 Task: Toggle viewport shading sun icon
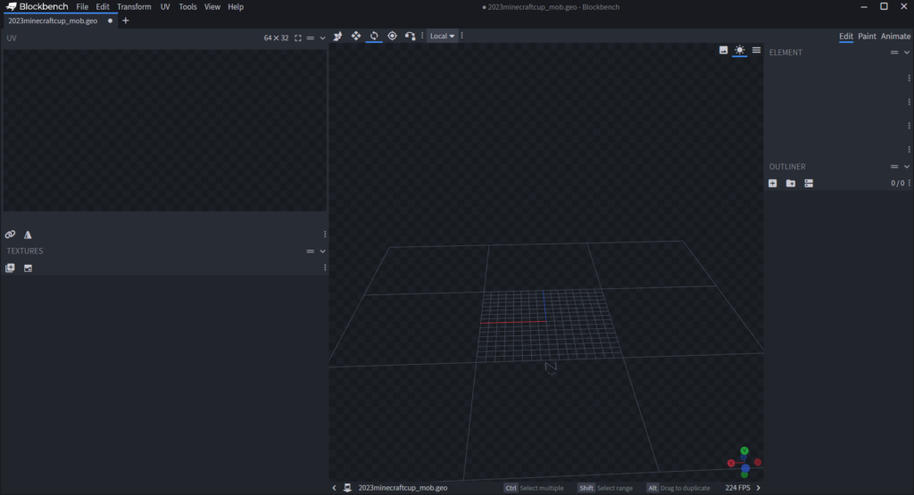[x=739, y=51]
